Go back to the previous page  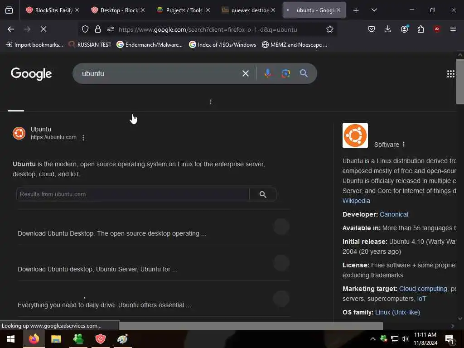[11, 29]
